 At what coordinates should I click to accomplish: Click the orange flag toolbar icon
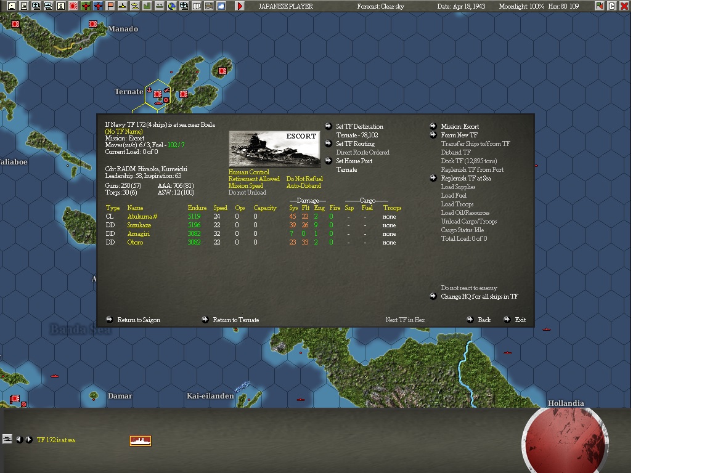click(x=110, y=6)
